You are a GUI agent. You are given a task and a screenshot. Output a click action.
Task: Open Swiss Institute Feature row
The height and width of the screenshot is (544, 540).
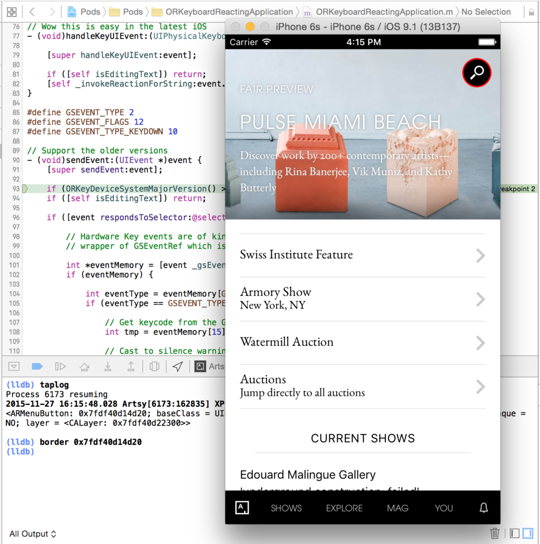tap(363, 256)
